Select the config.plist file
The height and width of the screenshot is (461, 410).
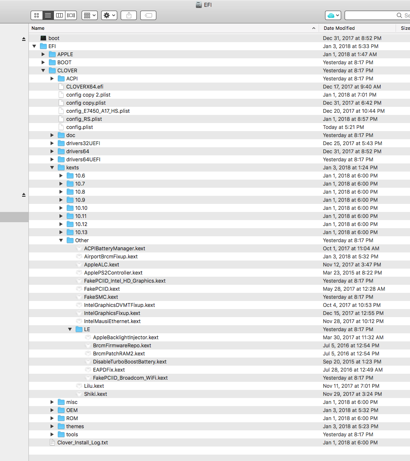click(x=79, y=127)
